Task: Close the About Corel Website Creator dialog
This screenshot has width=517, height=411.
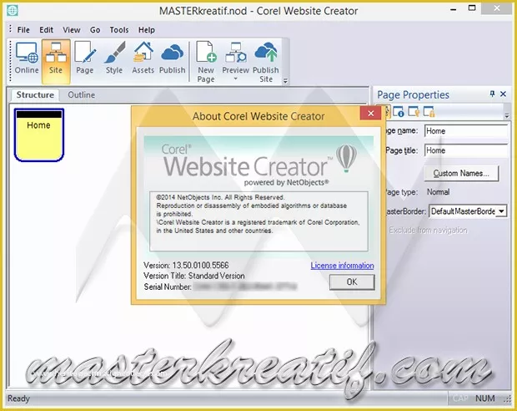Action: [x=370, y=114]
